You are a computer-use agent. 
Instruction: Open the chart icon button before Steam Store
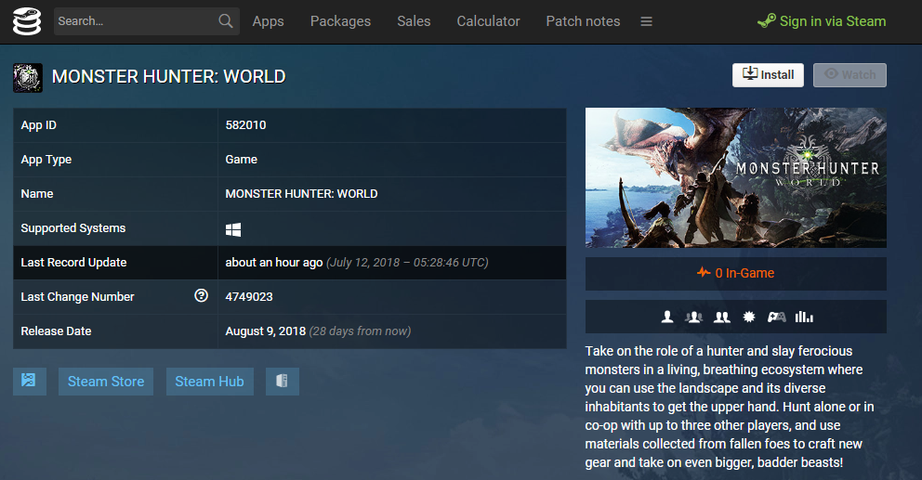tap(30, 382)
